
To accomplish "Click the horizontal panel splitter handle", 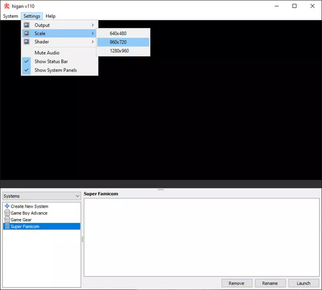I will [161, 189].
